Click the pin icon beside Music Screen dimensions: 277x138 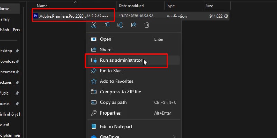(x=17, y=93)
